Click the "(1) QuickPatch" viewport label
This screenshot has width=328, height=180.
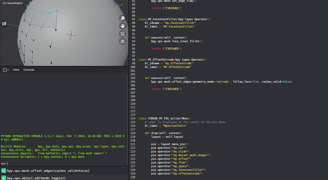tap(12, 3)
